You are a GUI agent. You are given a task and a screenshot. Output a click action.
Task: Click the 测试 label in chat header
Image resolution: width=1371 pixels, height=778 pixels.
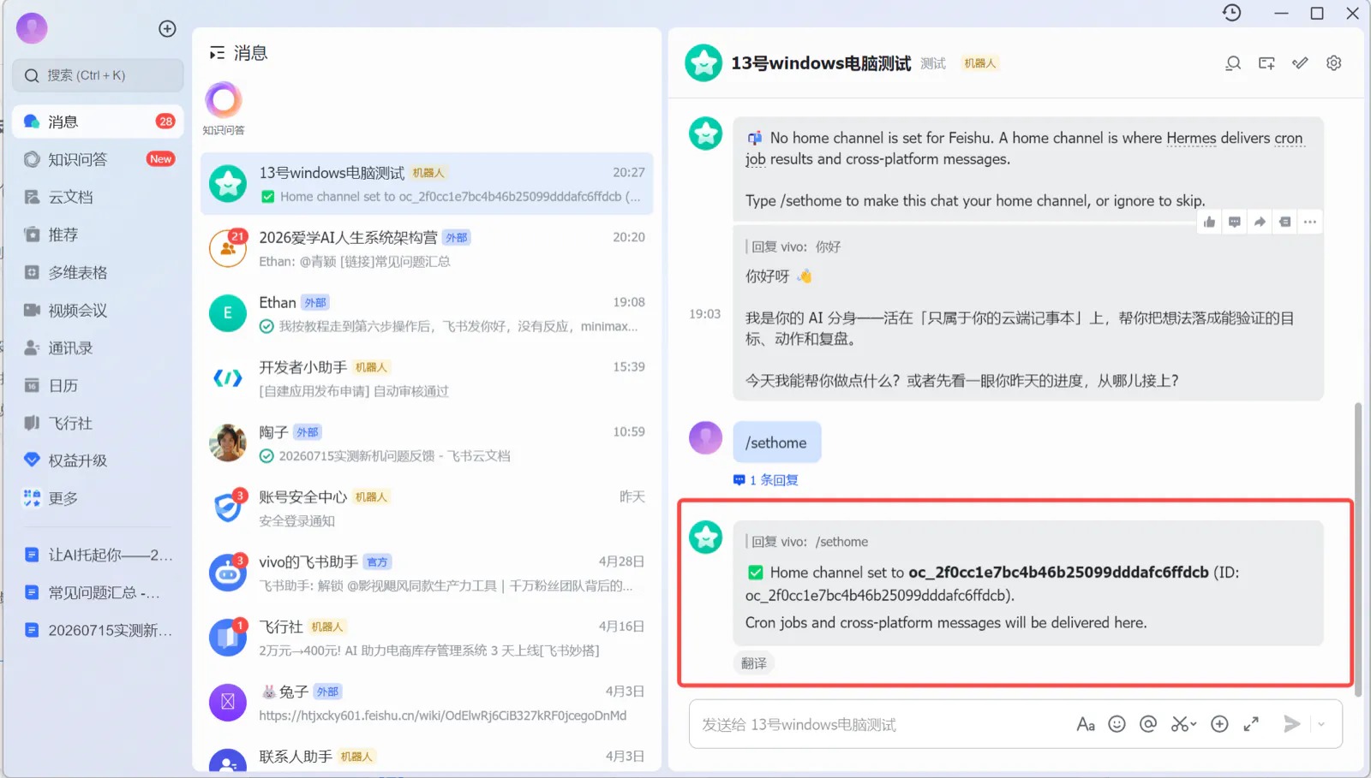tap(933, 63)
